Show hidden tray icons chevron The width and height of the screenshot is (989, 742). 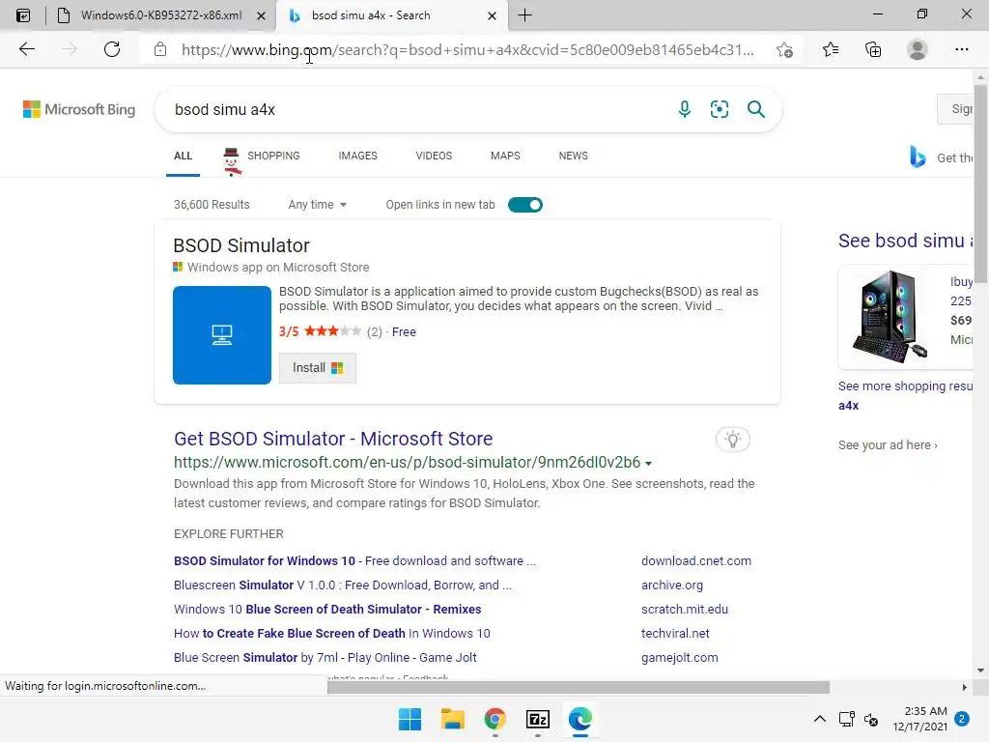pos(819,719)
